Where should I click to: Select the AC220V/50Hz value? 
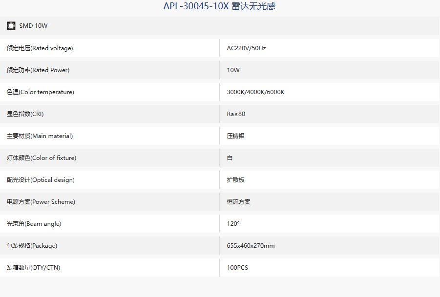[x=247, y=48]
